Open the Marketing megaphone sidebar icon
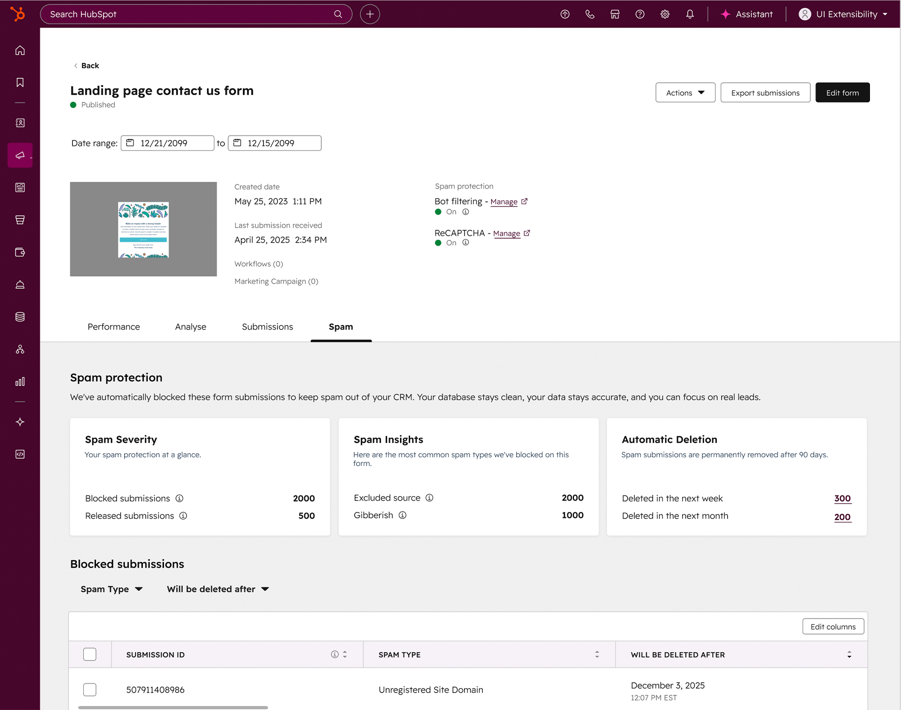Viewport: 901px width, 710px height. (x=20, y=155)
